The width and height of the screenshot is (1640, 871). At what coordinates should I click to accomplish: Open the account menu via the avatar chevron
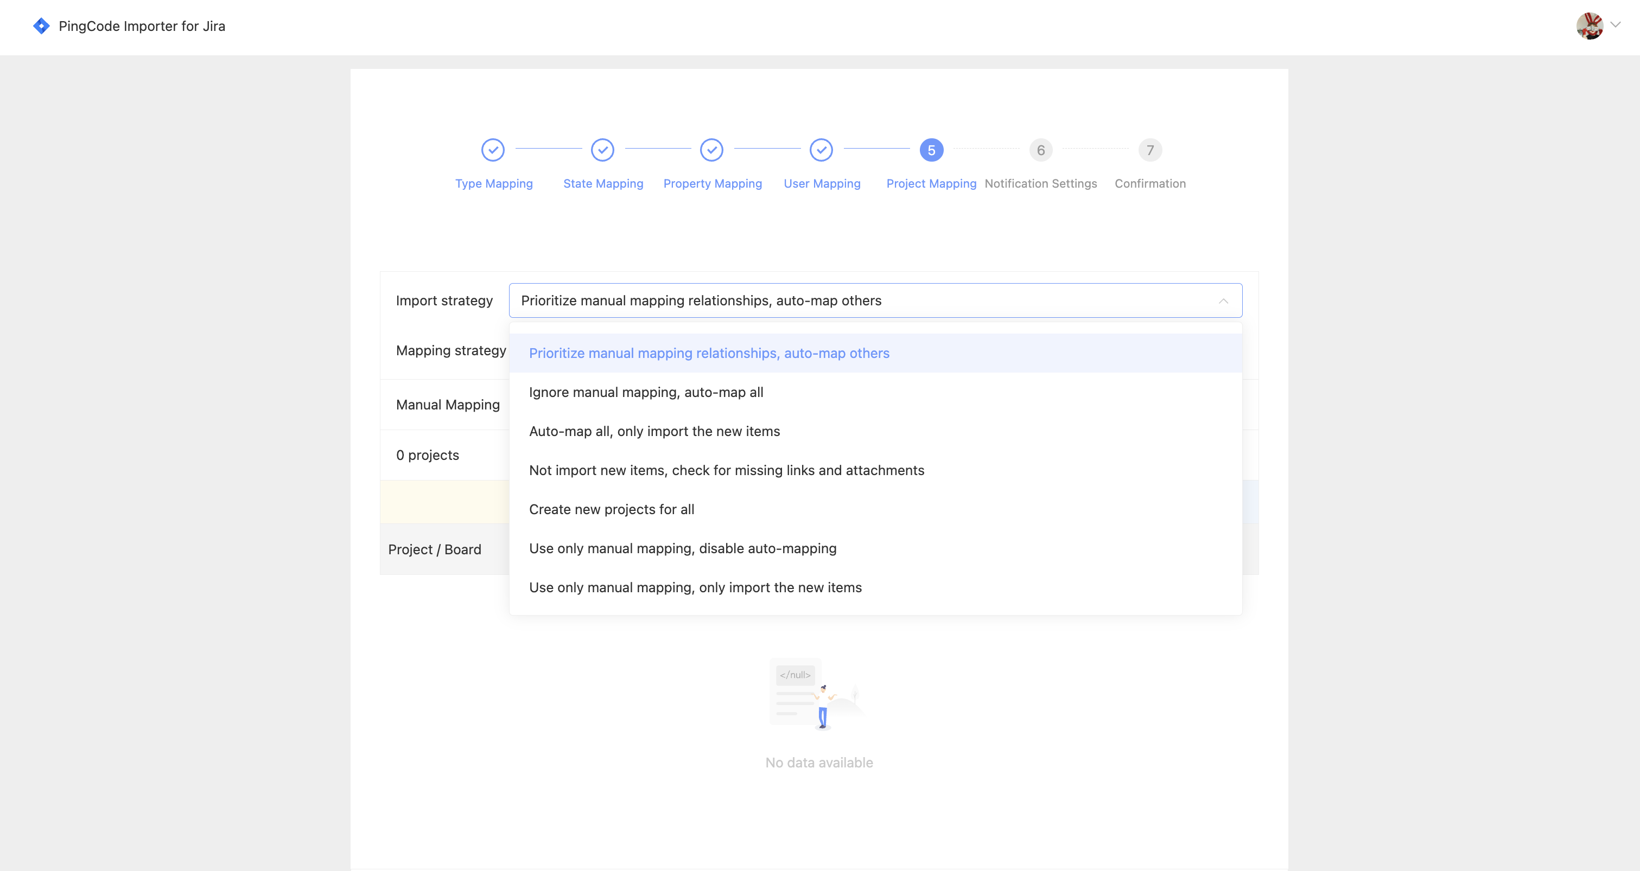[x=1616, y=25]
